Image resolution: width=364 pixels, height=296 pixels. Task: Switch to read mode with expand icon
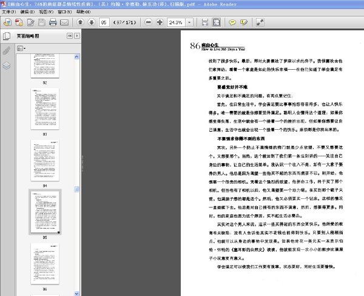point(260,22)
